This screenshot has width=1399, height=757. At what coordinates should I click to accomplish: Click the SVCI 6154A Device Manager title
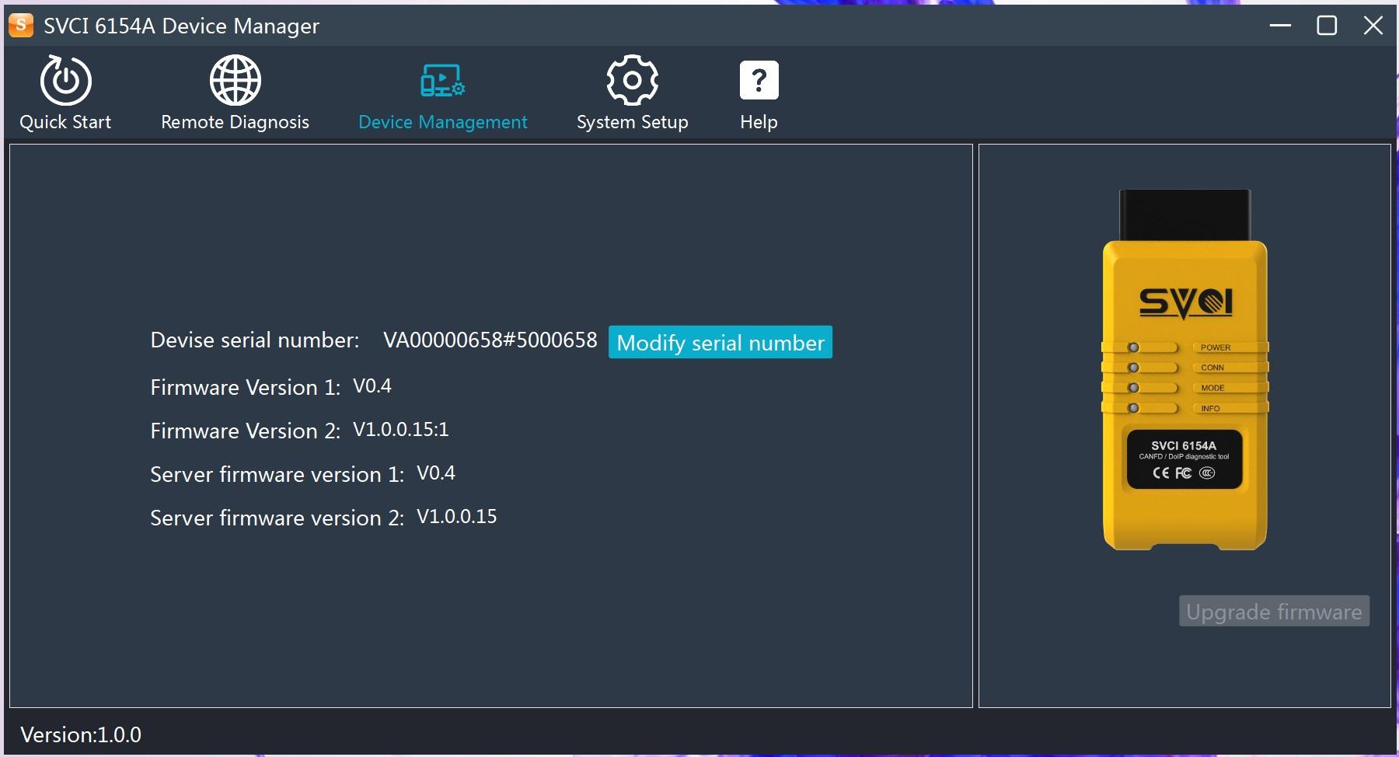click(181, 26)
